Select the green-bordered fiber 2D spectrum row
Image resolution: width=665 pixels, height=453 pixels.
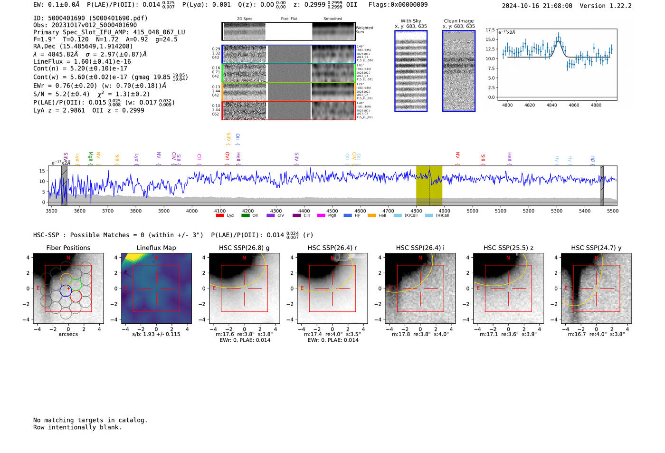[x=288, y=73]
